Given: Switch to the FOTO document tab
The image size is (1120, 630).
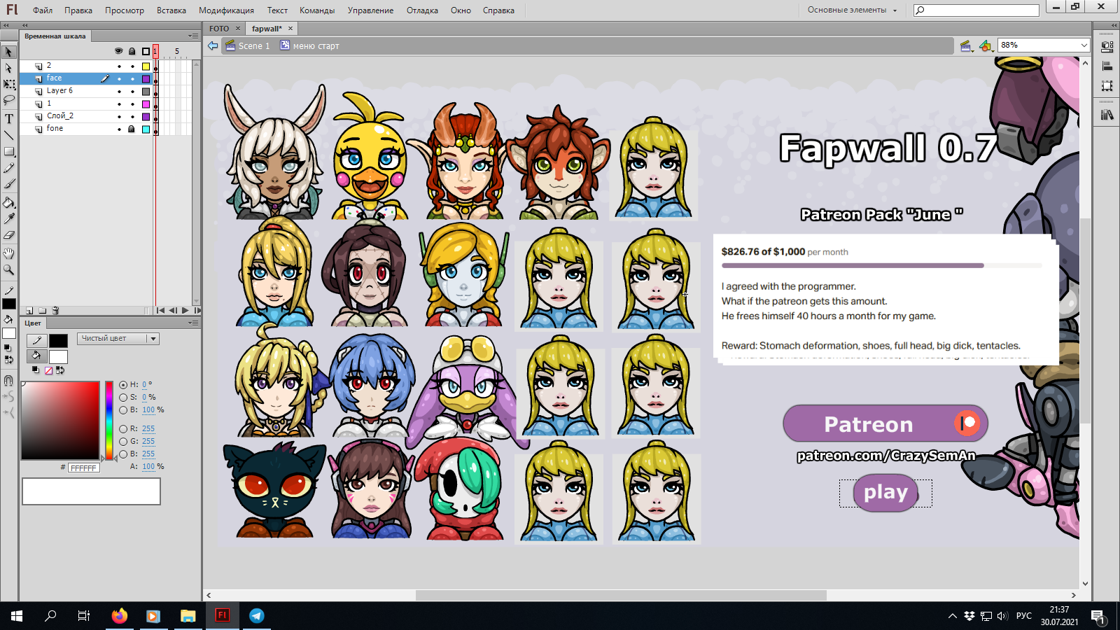Looking at the screenshot, I should coord(219,29).
